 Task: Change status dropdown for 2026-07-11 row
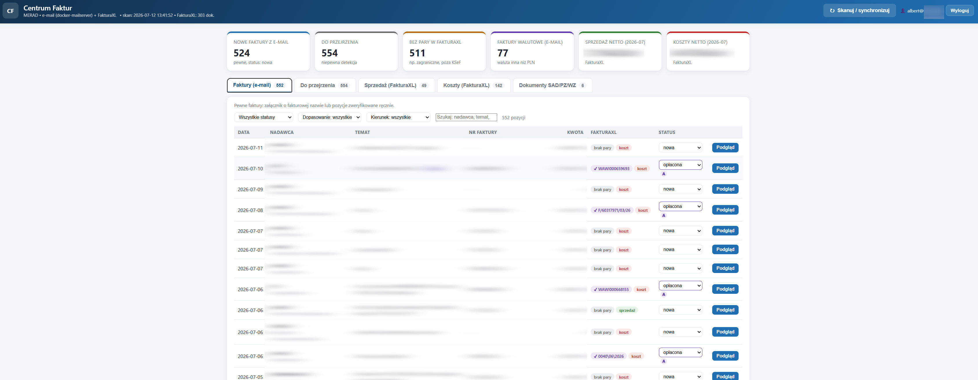(680, 148)
